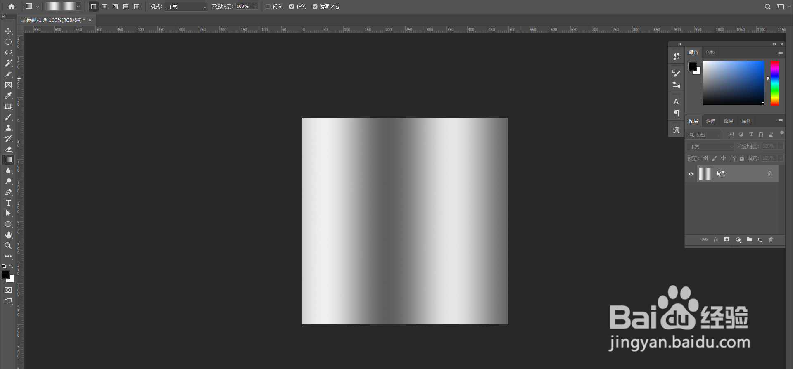Select the Dodge tool

coord(8,182)
